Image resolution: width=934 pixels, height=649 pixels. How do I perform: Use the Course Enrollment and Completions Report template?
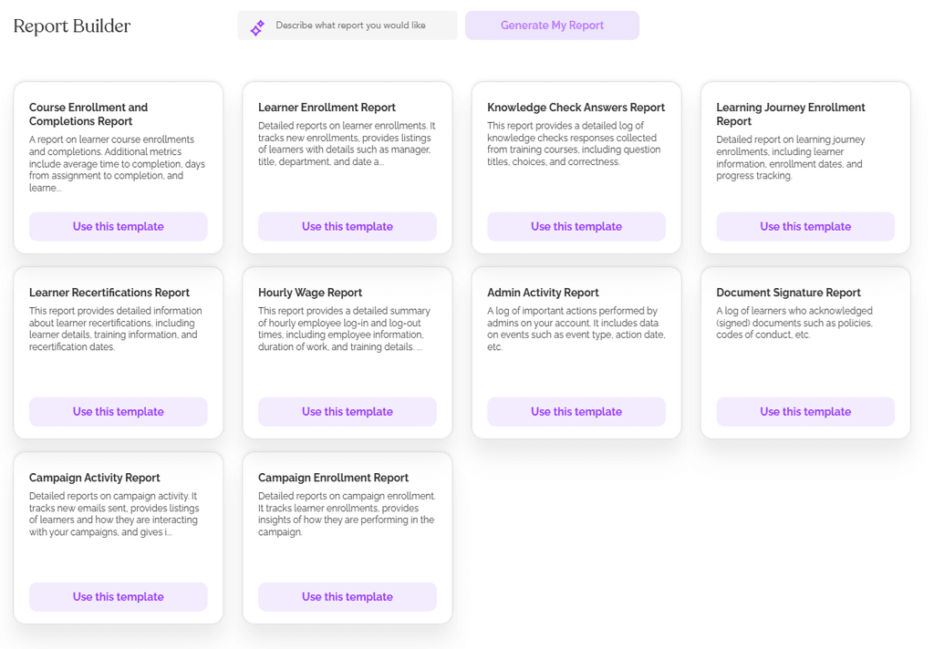[x=118, y=226]
